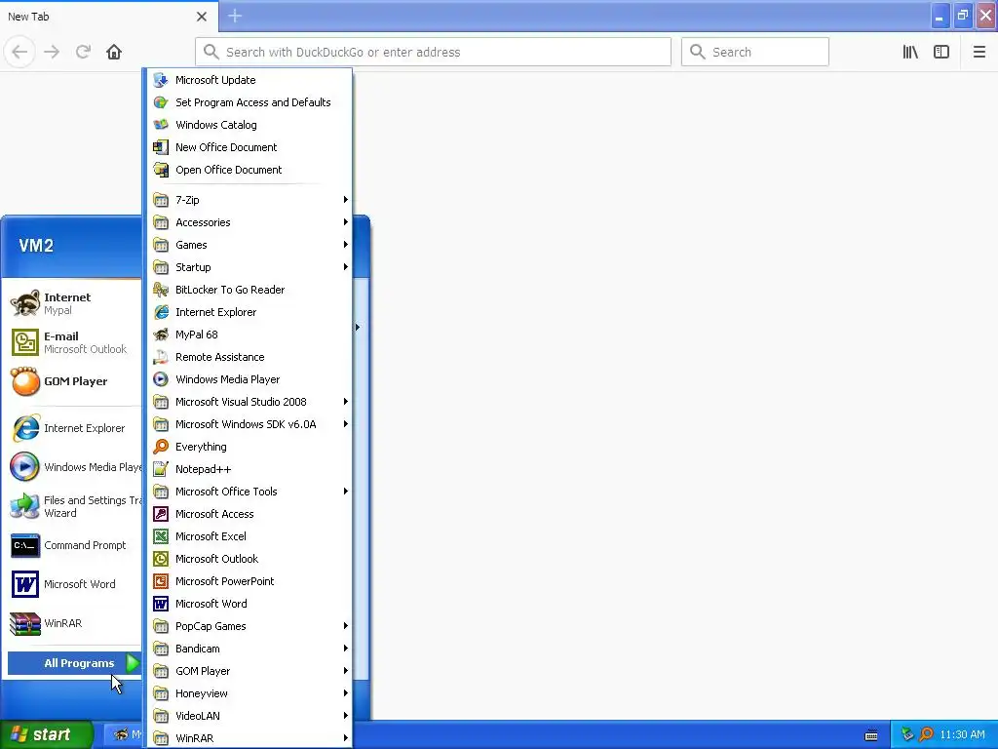Open a new tab with plus button
The image size is (998, 749).
(x=235, y=16)
